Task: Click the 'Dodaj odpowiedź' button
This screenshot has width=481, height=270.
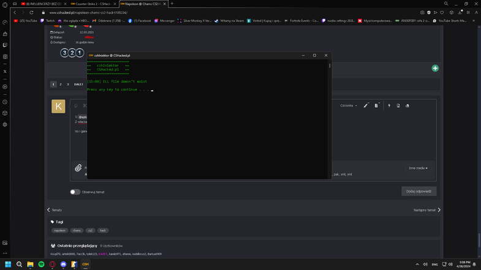Action: tap(419, 191)
